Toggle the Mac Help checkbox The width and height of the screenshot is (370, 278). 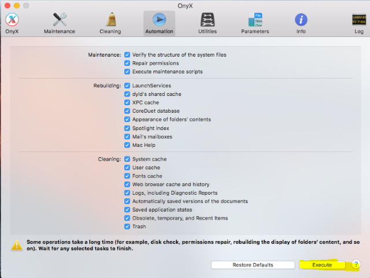[x=127, y=145]
